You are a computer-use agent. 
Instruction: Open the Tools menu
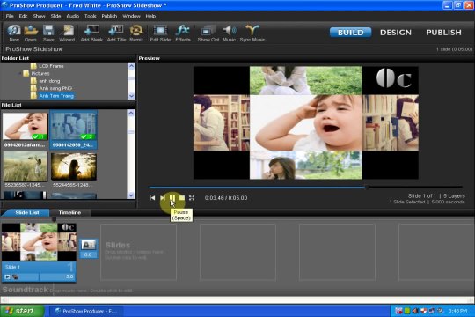(91, 16)
